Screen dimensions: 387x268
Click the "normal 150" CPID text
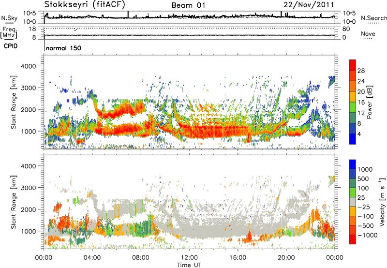(x=63, y=48)
